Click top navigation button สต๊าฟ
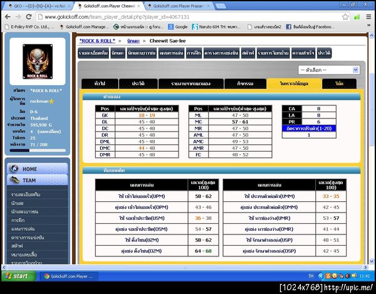The image size is (376, 294). point(248,53)
